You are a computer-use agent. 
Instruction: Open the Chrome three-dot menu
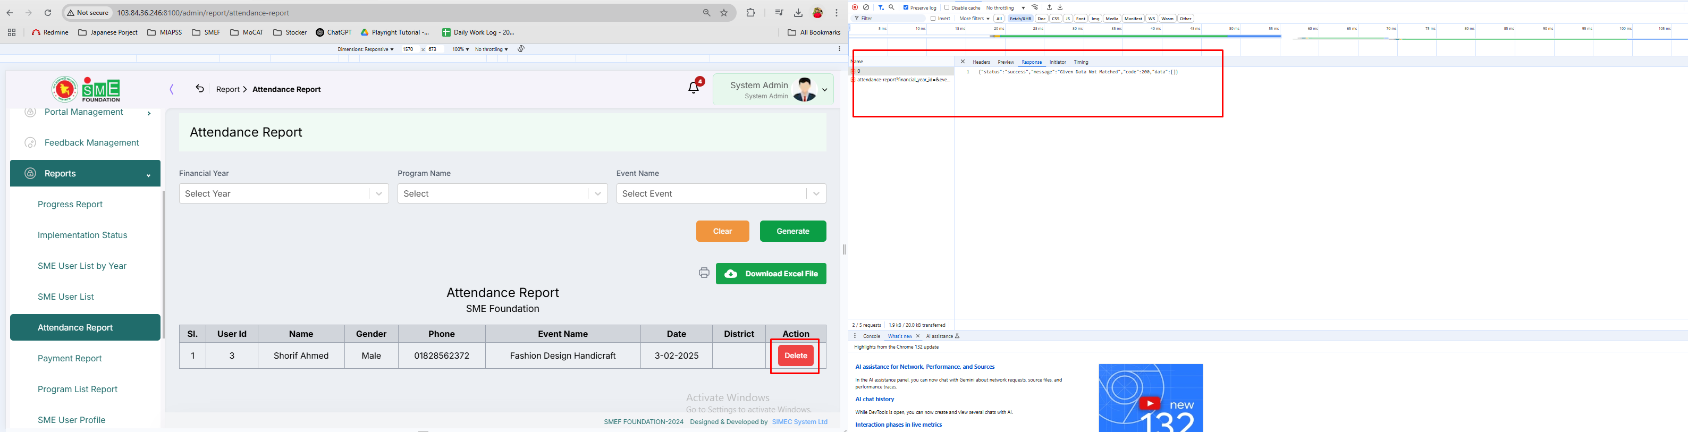click(837, 12)
